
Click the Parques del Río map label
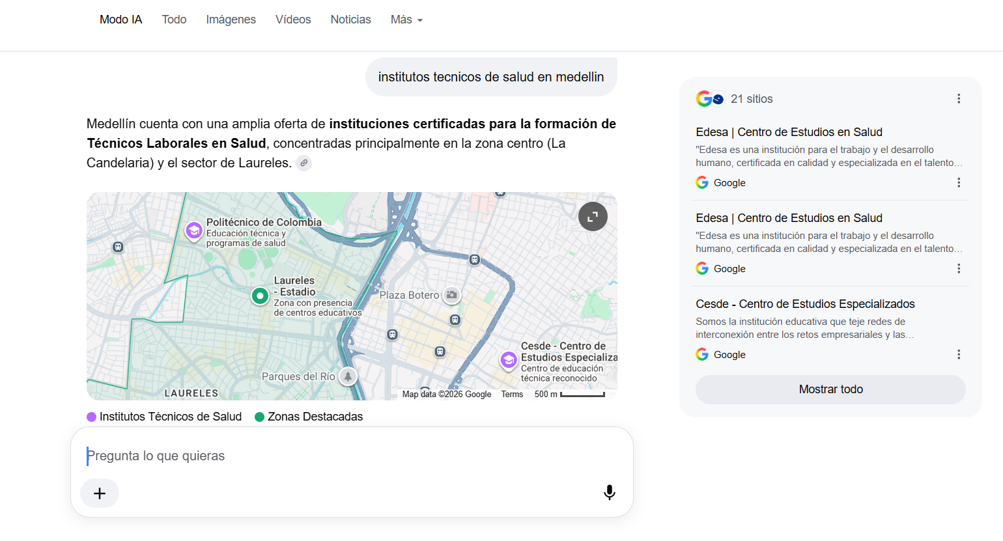(x=298, y=376)
